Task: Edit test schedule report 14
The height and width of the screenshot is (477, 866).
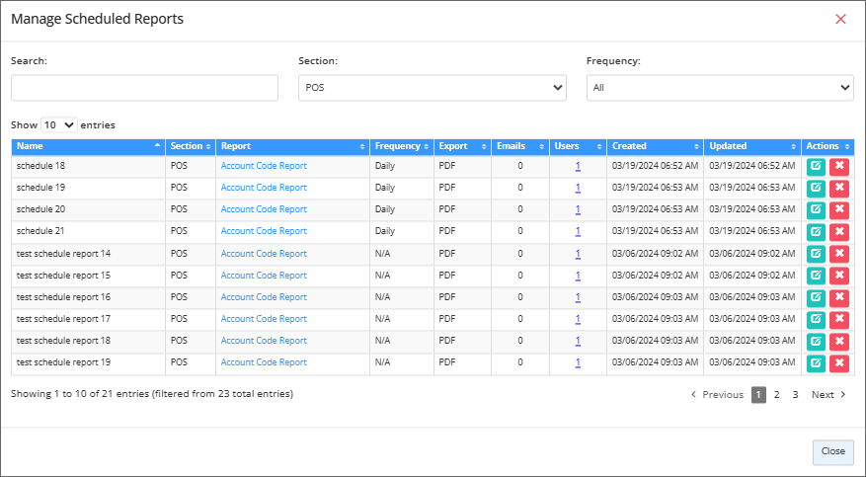Action: coord(816,254)
